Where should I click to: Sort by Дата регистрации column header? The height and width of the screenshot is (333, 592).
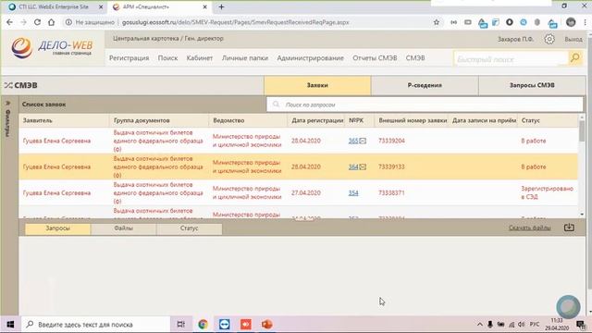pos(317,120)
